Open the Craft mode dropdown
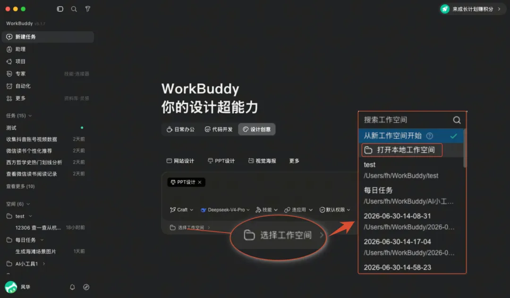The image size is (510, 298). pos(181,210)
